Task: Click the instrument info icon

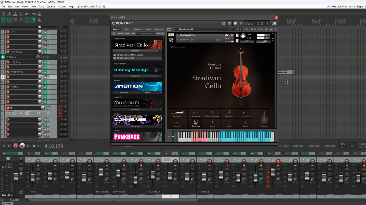Action: [x=232, y=35]
